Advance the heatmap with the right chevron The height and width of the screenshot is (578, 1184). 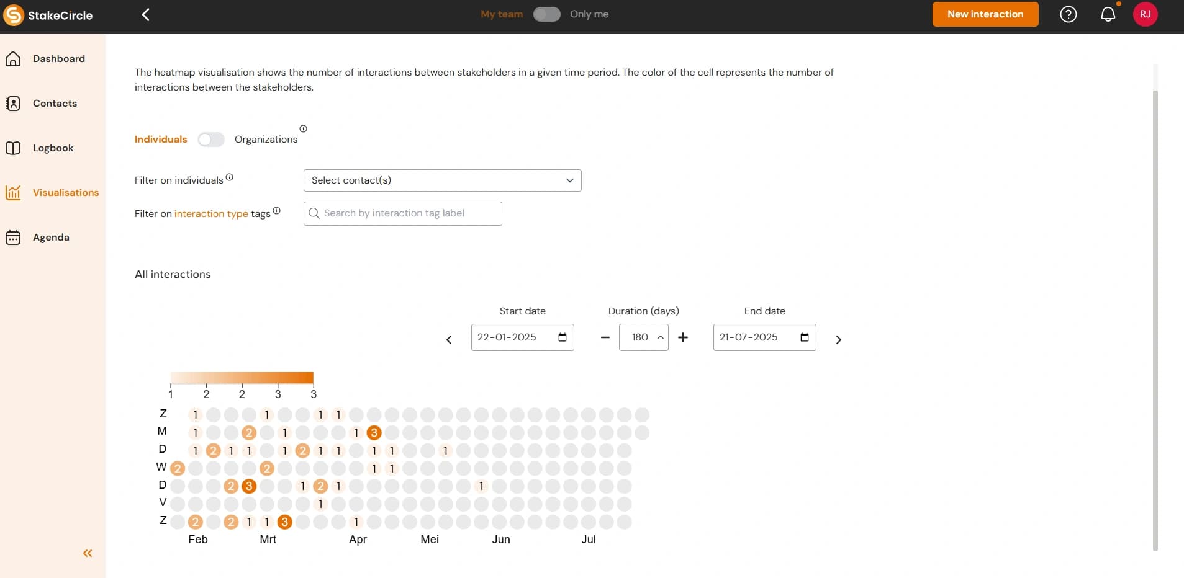point(838,340)
